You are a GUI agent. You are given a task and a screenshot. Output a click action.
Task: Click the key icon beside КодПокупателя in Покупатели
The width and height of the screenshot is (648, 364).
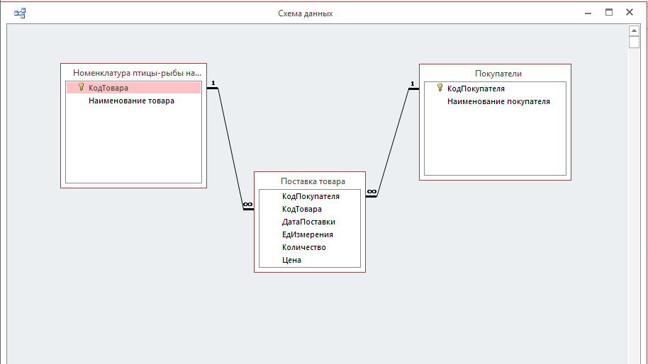coord(440,88)
